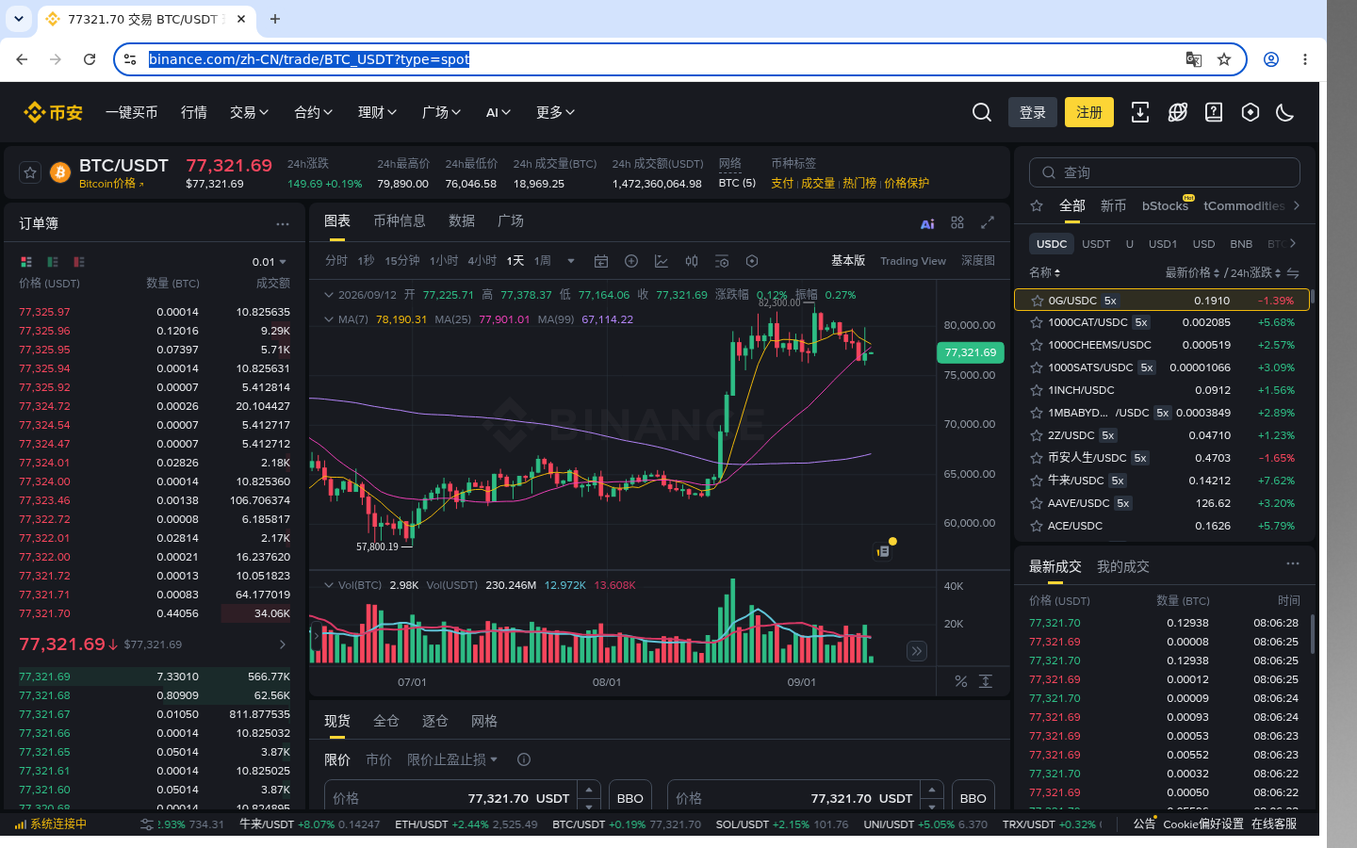Focus the 查询 market search field
Screen dimensions: 1357x848
tap(1165, 172)
